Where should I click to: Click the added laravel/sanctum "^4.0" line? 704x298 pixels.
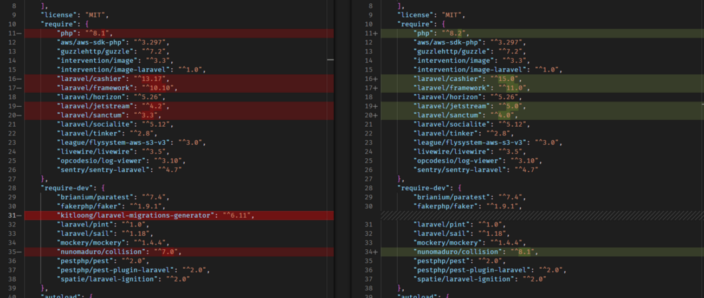[542, 115]
